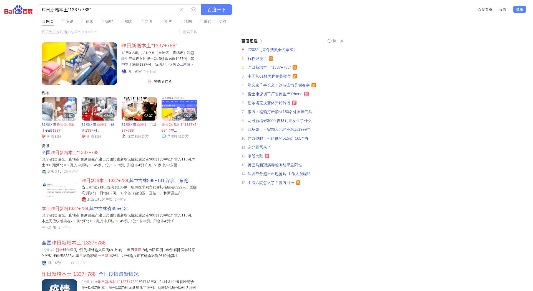This screenshot has width=533, height=291.
Task: Open hot search 武契奇：不需加入北约不敢忘1999年
Action: point(279,129)
